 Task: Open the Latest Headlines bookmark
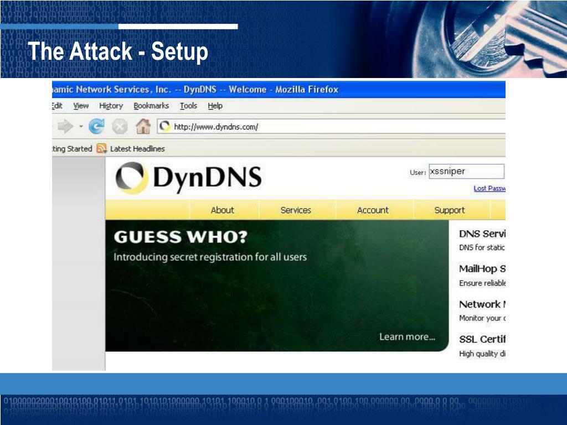click(x=137, y=148)
